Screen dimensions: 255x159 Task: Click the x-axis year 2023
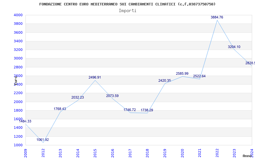coord(234,153)
